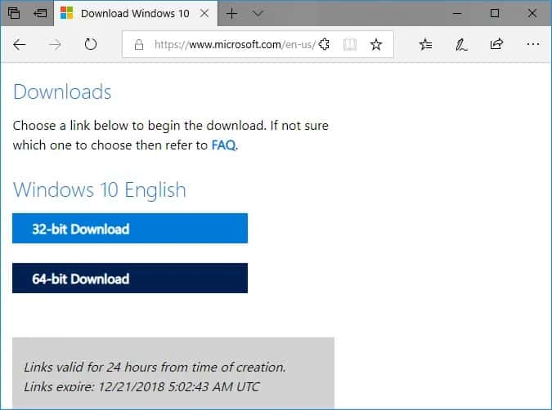Open Settings and more ellipsis menu

[533, 44]
